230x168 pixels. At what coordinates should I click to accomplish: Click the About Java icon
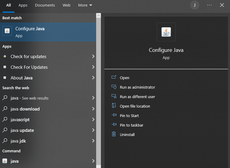click(5, 78)
